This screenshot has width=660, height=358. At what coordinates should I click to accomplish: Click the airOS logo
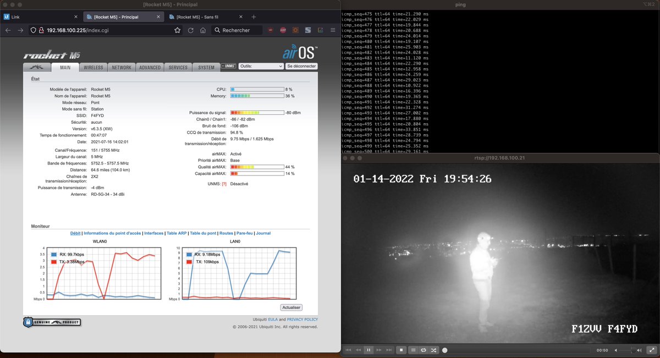point(299,51)
